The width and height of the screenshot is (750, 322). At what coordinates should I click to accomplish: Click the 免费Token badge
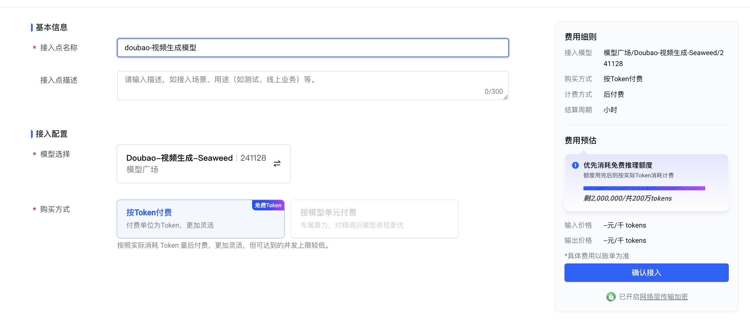click(268, 205)
